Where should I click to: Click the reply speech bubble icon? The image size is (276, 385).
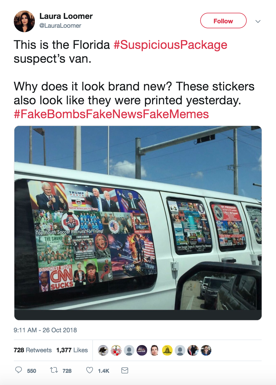point(19,370)
